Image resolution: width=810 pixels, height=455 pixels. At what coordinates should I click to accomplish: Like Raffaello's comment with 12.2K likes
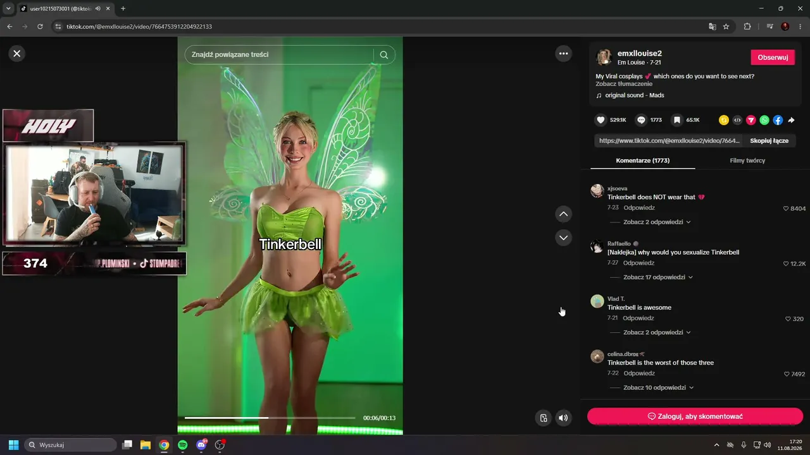786,264
